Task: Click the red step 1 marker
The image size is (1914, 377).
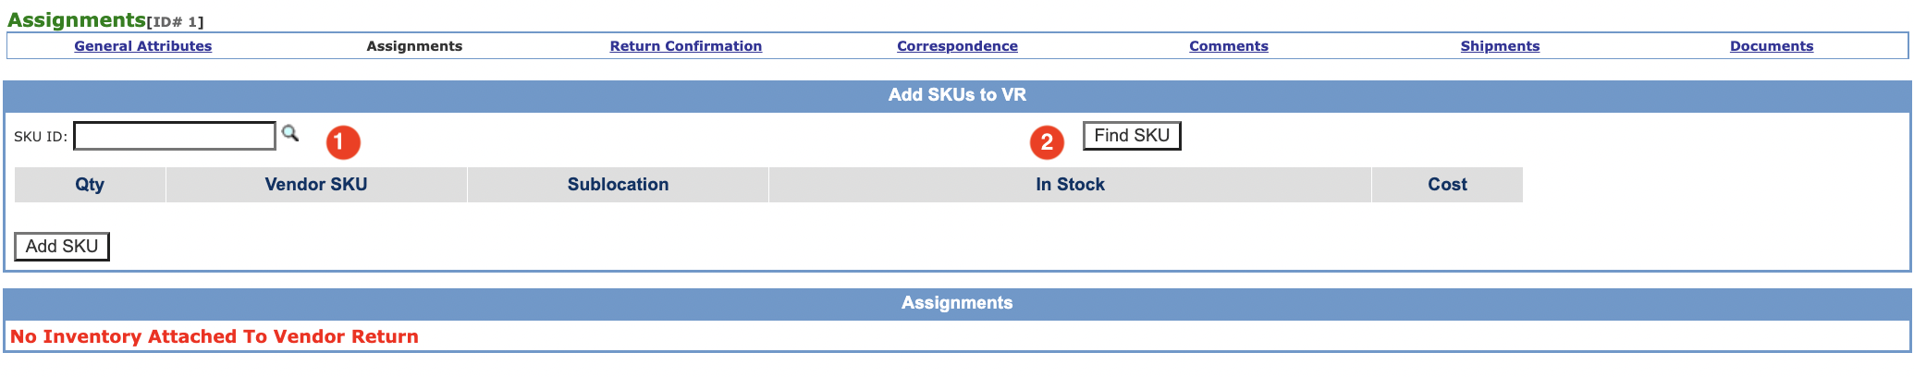Action: point(343,142)
